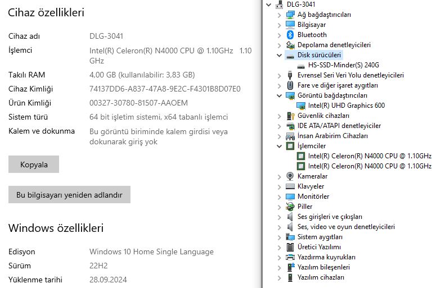Click the İnsan Arabirim Cihazları icon
Screen dimensions: 441x288
click(290, 136)
